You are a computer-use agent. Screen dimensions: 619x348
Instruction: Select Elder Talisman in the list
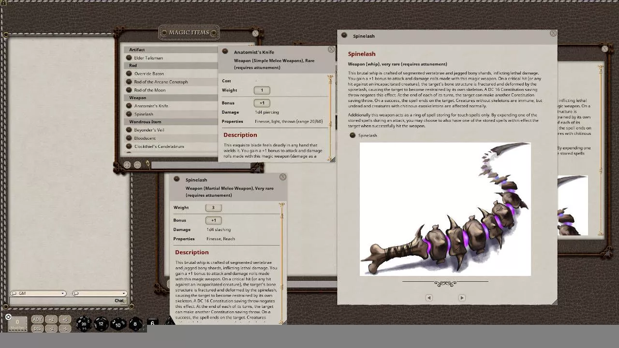point(148,58)
